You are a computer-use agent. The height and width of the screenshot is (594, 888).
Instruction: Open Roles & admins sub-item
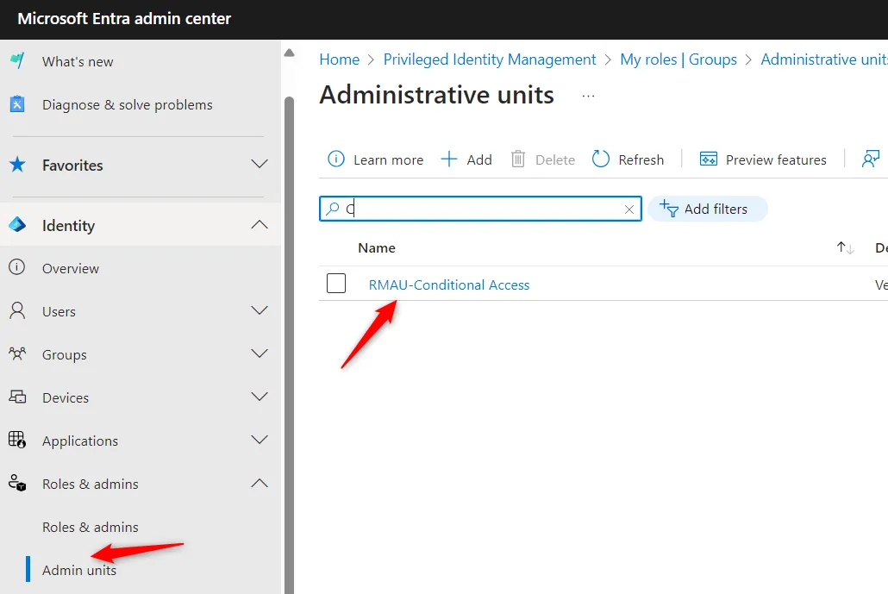[x=91, y=527]
